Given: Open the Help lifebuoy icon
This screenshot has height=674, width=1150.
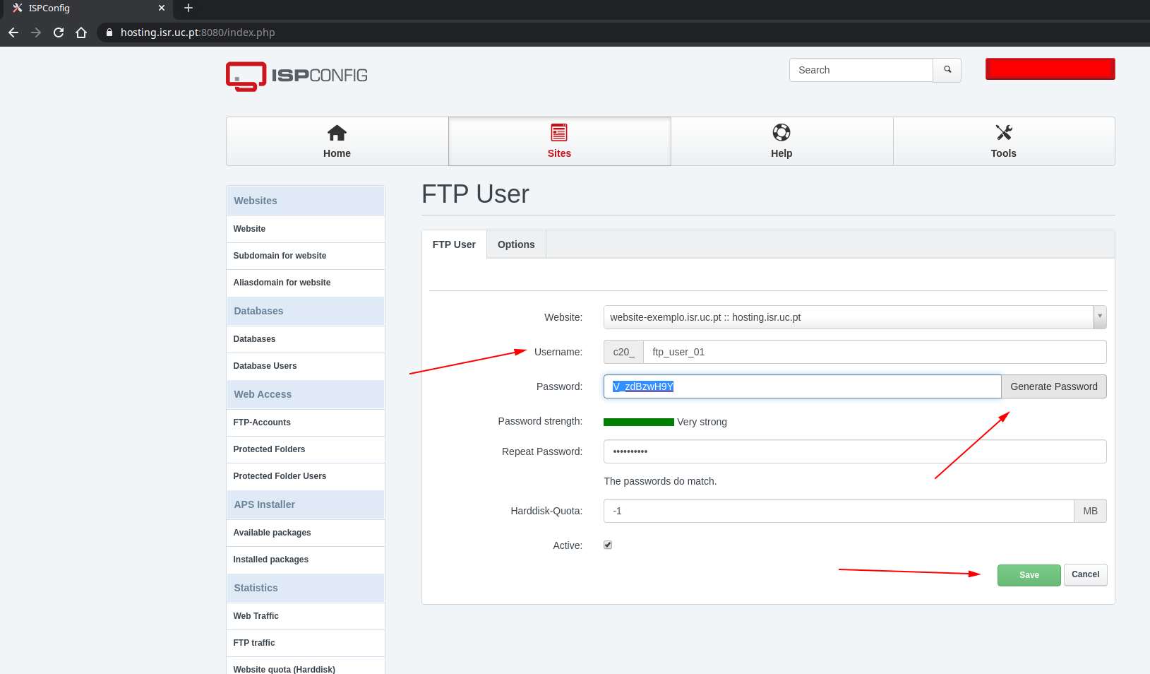Looking at the screenshot, I should point(781,133).
